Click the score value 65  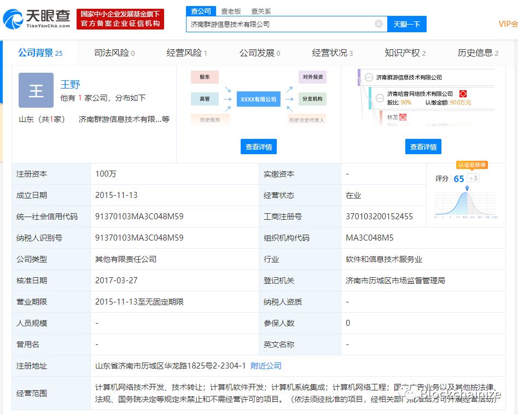[x=459, y=179]
